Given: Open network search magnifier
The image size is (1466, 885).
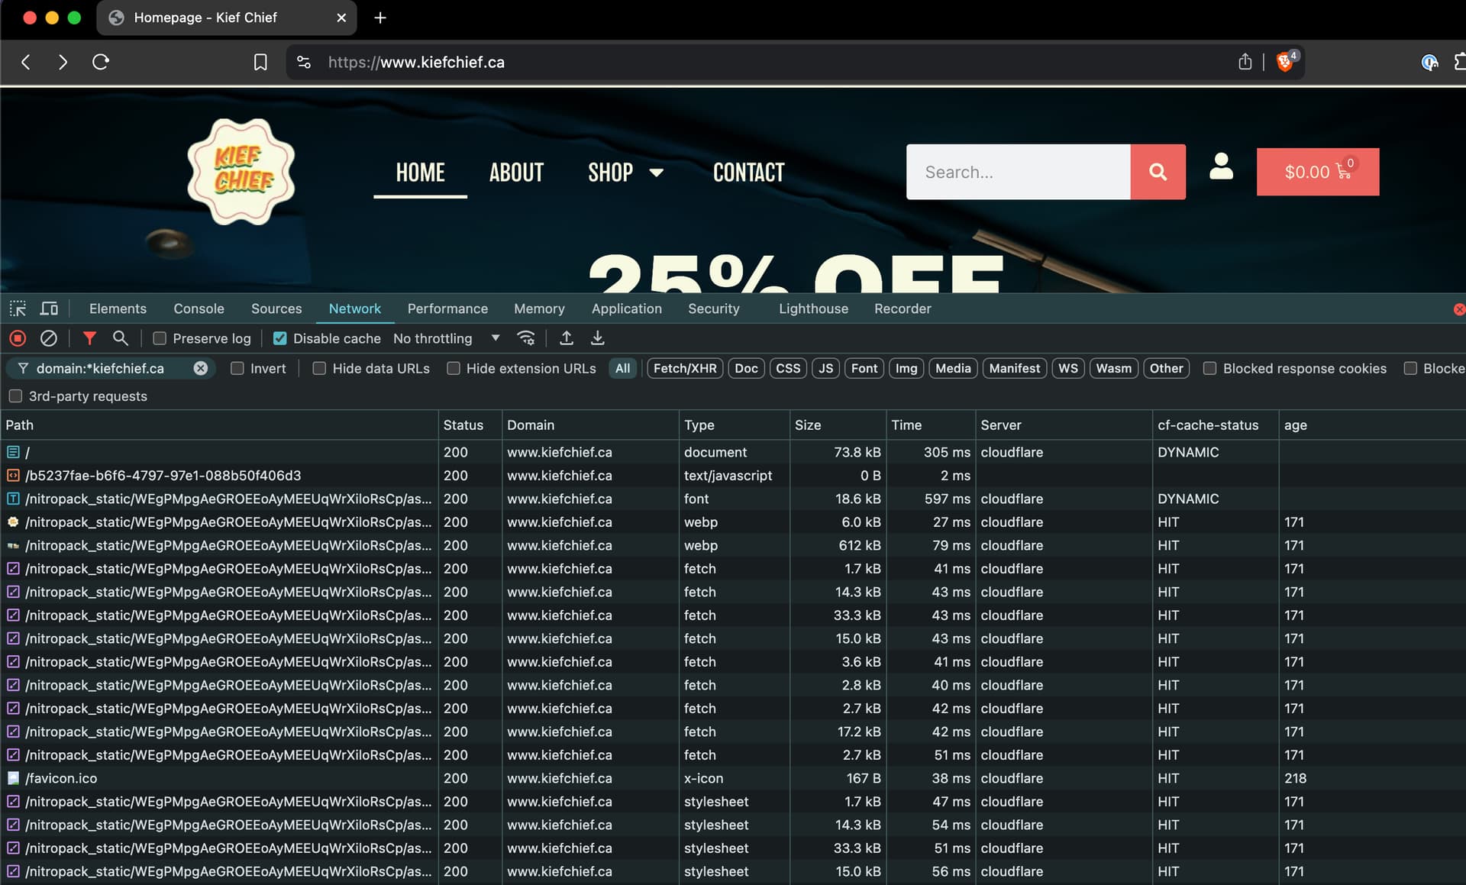Looking at the screenshot, I should [120, 338].
